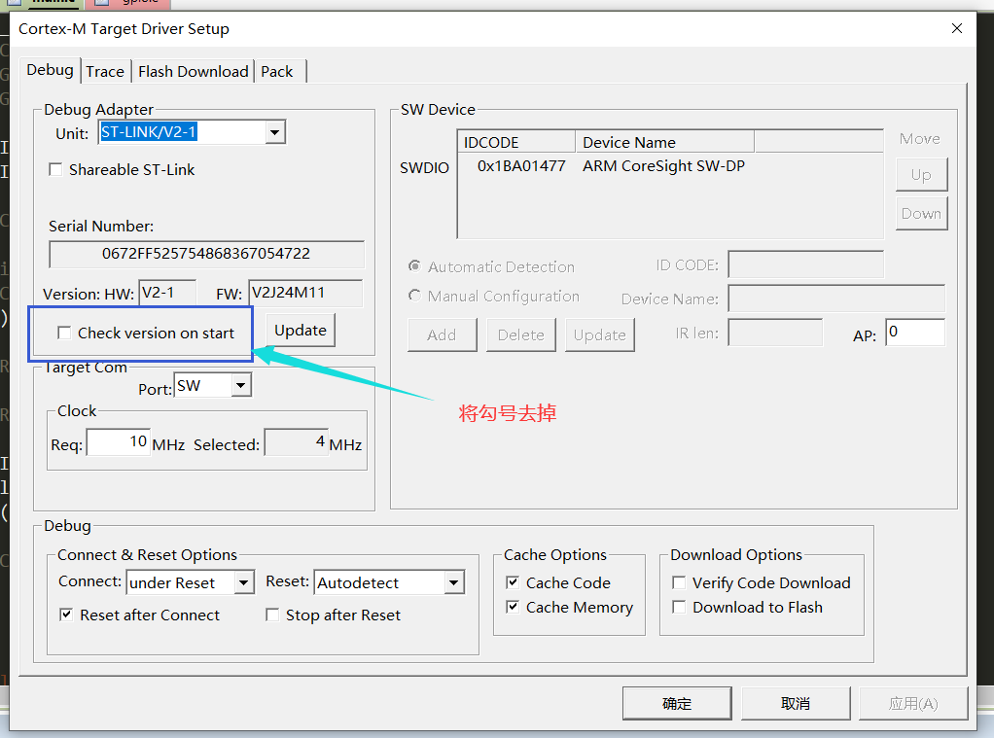Close the Cortex-M Target Driver Setup dialog
994x738 pixels.
point(957,28)
